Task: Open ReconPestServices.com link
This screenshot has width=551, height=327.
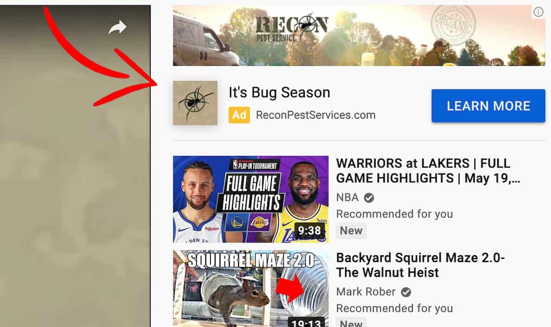Action: (x=315, y=115)
